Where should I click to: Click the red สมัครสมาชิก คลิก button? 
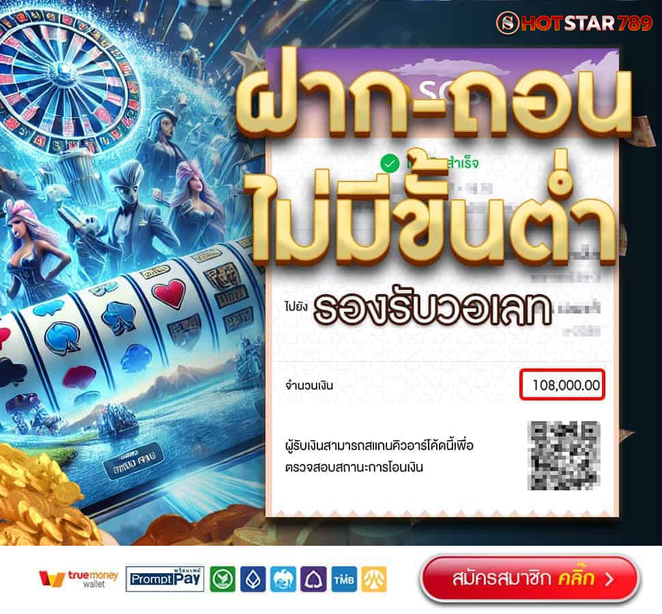pos(531,579)
